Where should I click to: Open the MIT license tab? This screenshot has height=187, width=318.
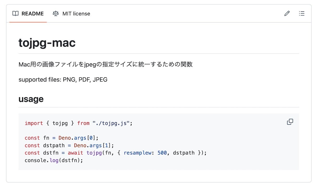[x=71, y=14]
